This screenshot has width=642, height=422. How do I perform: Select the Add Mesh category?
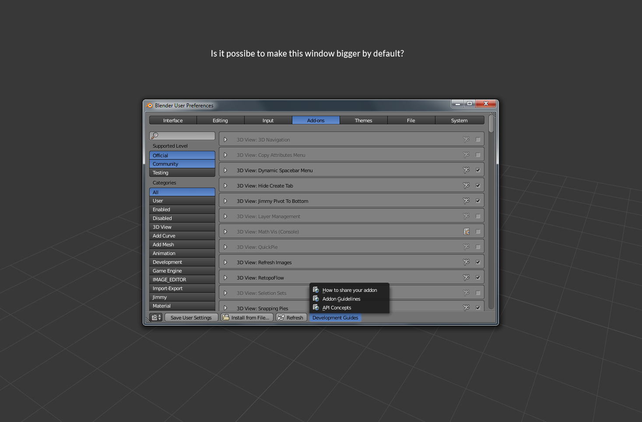[x=182, y=245]
